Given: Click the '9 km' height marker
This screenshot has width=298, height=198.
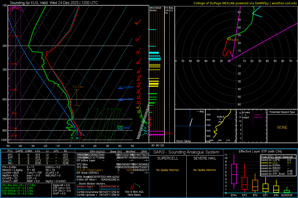Looking at the screenshot, I should click(x=14, y=64).
